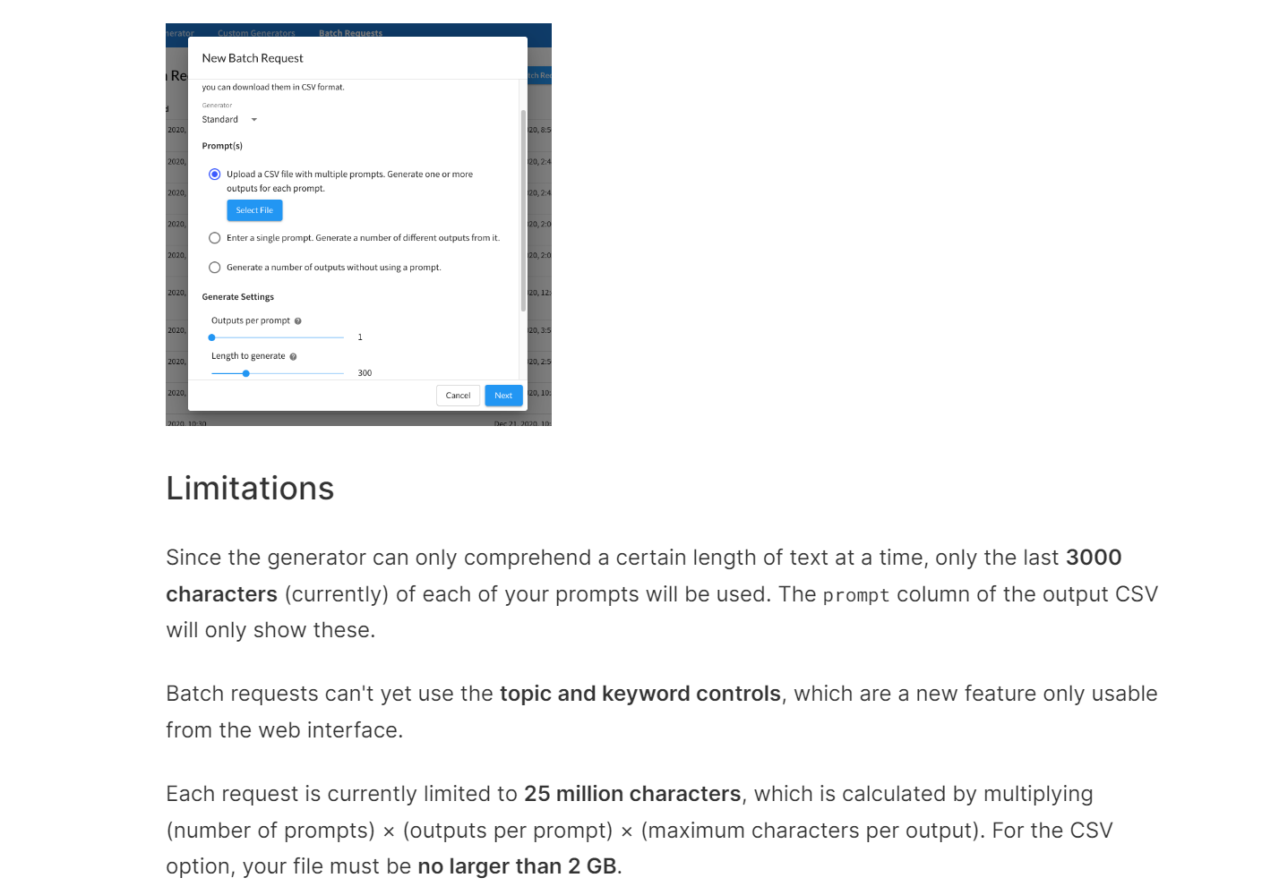Click the Length to generate help icon
The image size is (1279, 895).
[x=293, y=355]
